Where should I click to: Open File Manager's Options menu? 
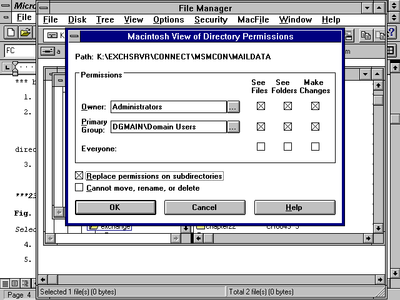[x=168, y=19]
